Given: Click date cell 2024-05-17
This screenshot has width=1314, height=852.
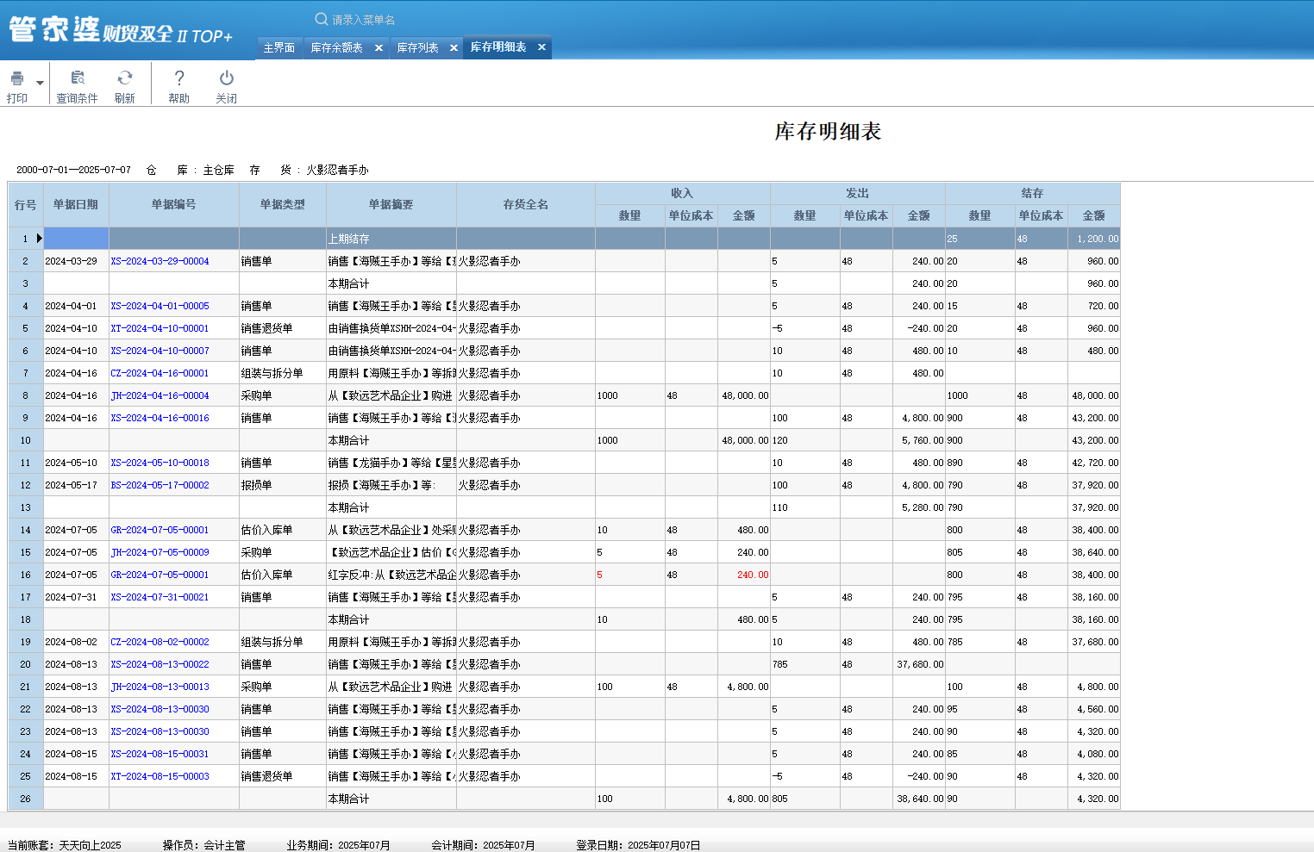Looking at the screenshot, I should 76,485.
